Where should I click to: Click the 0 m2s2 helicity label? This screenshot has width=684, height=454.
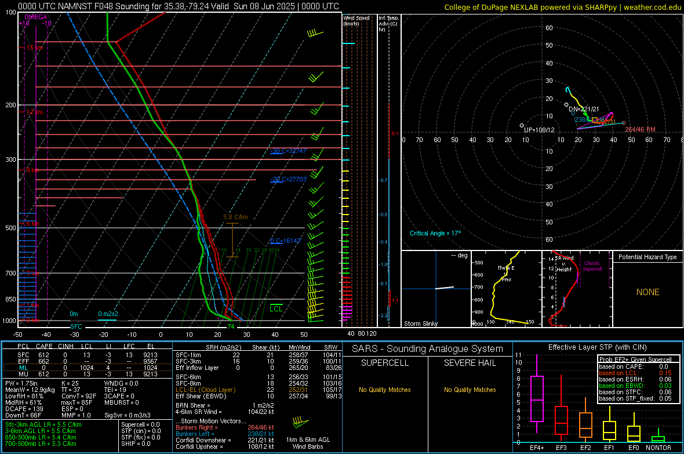click(x=108, y=314)
